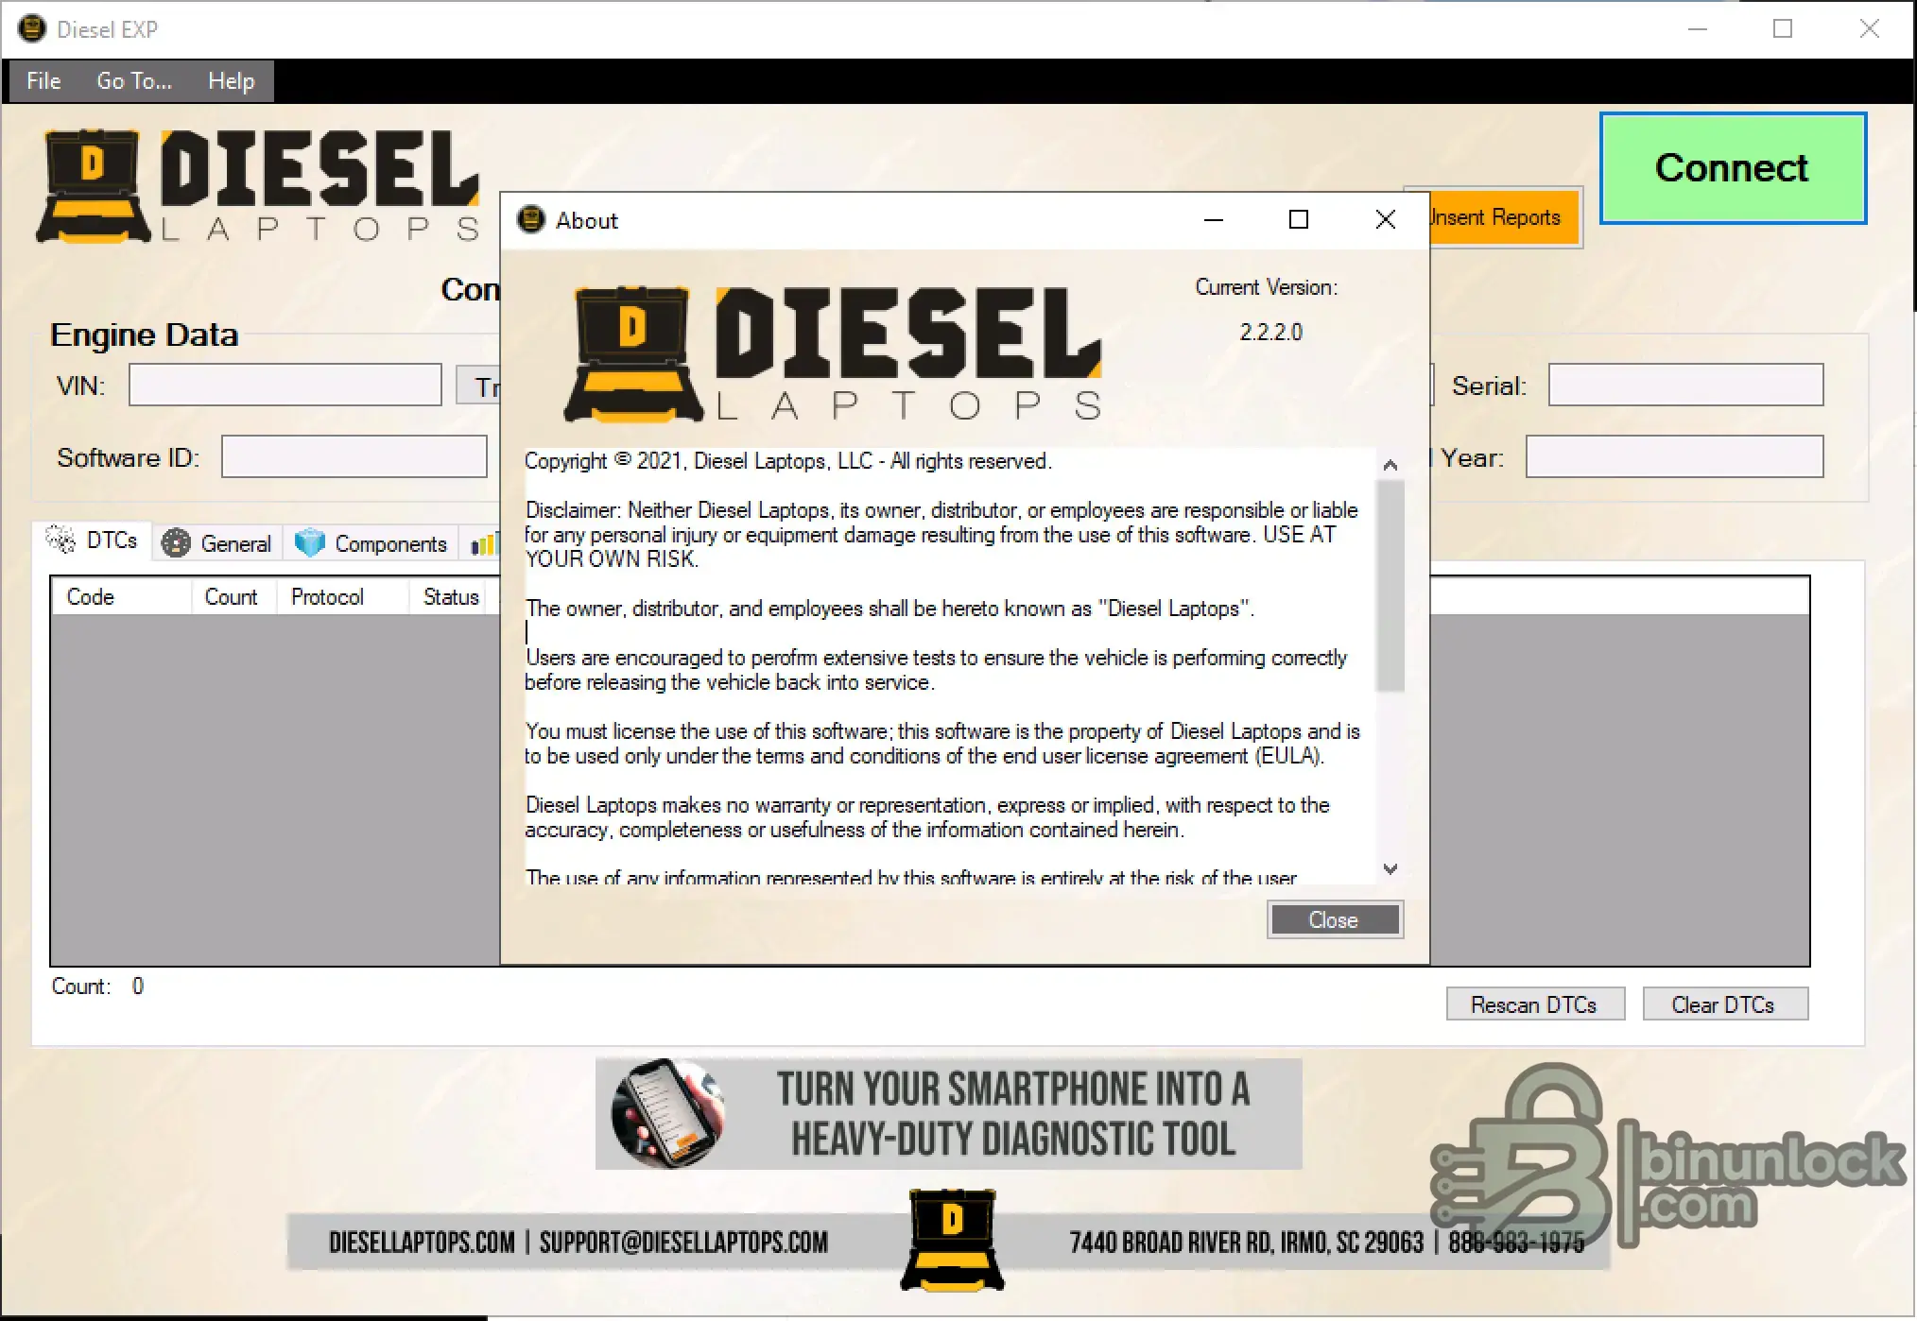Click the Diesel Laptops logo in About dialog
The height and width of the screenshot is (1321, 1917).
pyautogui.click(x=833, y=353)
